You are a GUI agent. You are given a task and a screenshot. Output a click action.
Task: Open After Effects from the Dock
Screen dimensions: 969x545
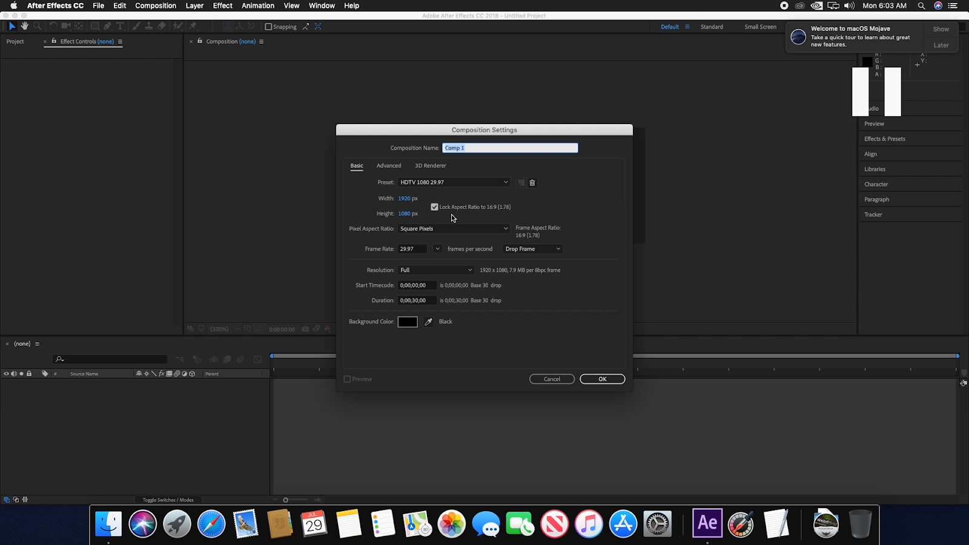click(707, 523)
